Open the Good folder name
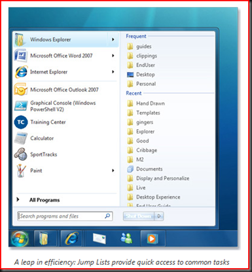252x272 pixels. point(143,141)
